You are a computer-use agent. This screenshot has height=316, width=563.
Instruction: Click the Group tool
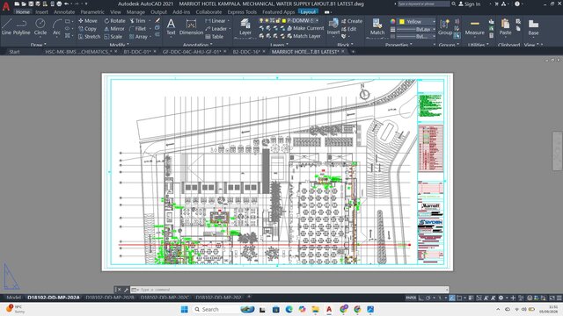coord(445,27)
